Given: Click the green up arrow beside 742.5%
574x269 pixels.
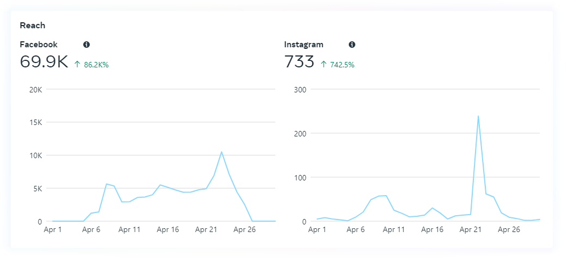Looking at the screenshot, I should click(324, 65).
